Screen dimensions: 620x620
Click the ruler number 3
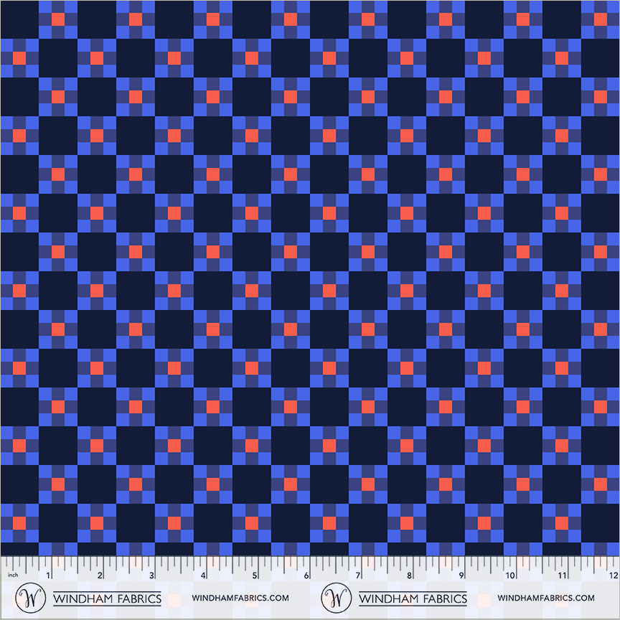[151, 576]
